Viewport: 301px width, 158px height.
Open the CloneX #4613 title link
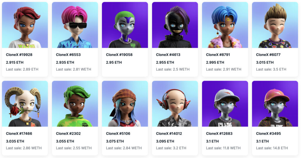tap(168, 55)
